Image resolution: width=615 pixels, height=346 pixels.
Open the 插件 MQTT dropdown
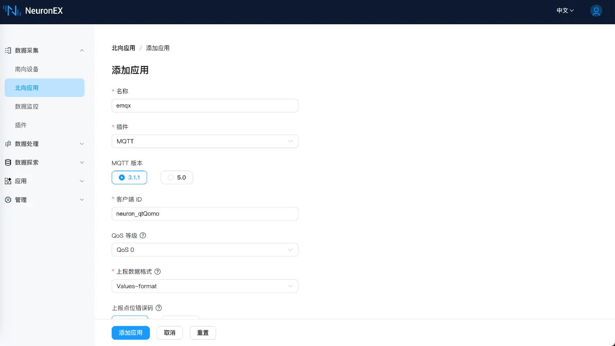[205, 141]
